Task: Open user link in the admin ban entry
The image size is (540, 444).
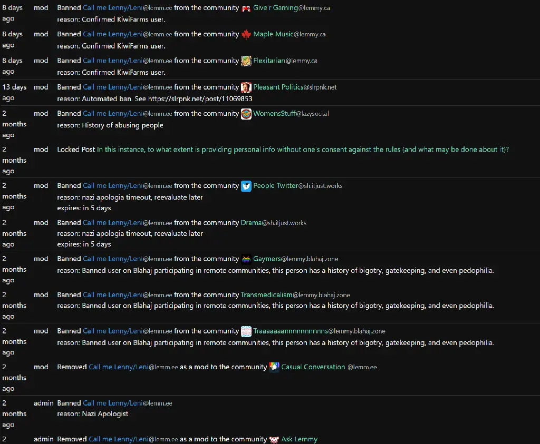Action: pyautogui.click(x=128, y=403)
